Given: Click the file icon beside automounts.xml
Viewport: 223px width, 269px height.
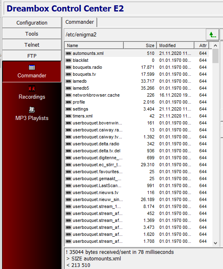Looking at the screenshot, I should point(69,53).
